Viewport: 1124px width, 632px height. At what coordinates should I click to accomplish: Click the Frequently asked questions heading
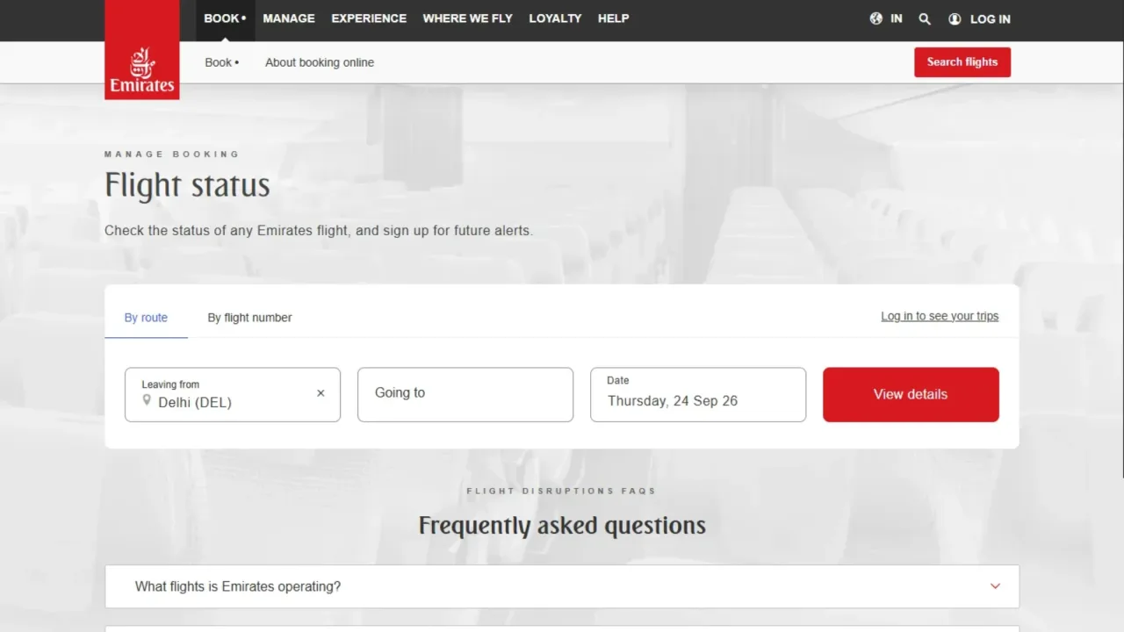[562, 525]
